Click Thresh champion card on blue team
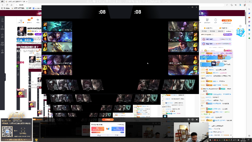 tap(57, 27)
